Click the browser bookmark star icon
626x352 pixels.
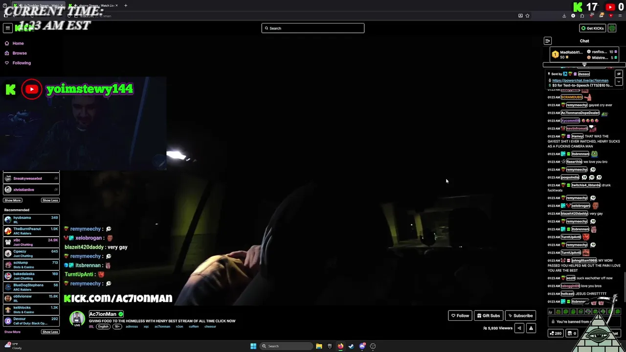tap(527, 16)
